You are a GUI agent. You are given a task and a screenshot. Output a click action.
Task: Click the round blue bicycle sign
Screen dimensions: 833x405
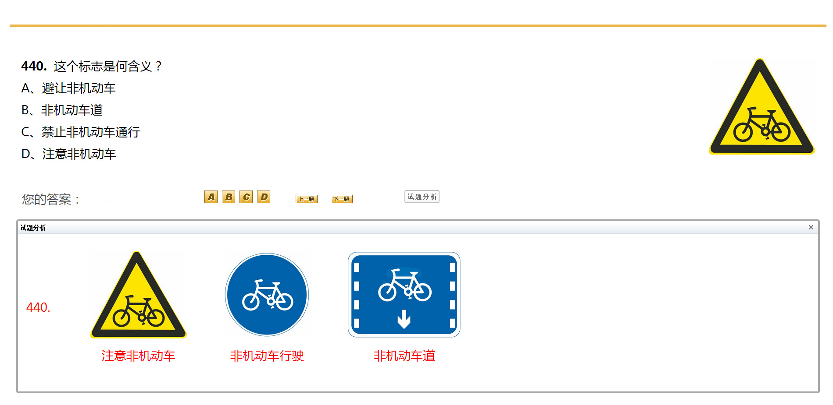pyautogui.click(x=267, y=295)
